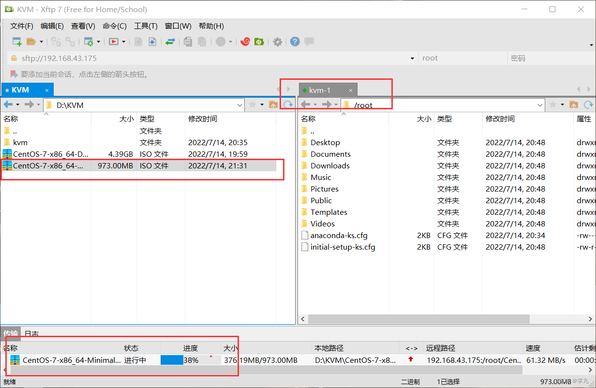Launch Xshell from the red swirl icon
The width and height of the screenshot is (596, 388).
coord(245,42)
